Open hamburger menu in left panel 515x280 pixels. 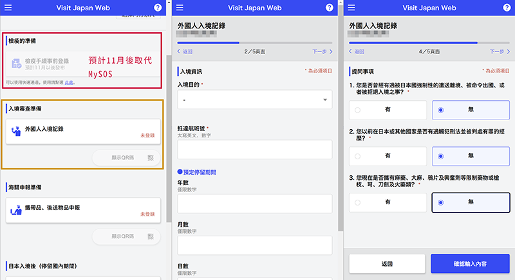[8, 8]
